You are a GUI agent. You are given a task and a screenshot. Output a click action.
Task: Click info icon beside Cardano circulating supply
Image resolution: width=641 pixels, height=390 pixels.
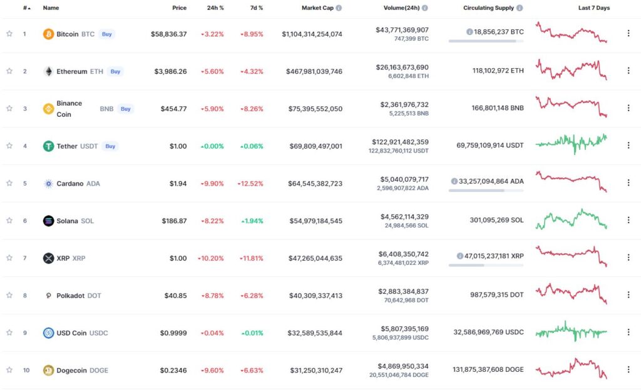454,181
